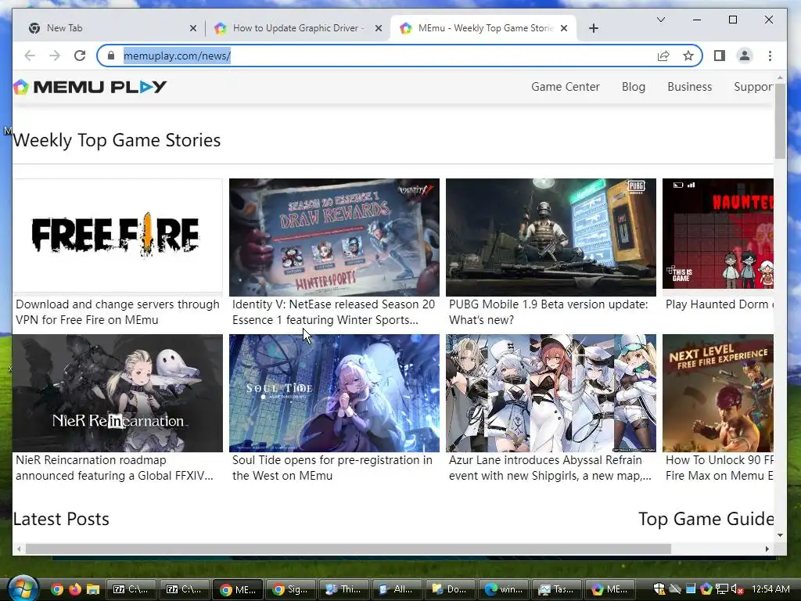
Task: Open the Game Center menu
Action: [565, 87]
